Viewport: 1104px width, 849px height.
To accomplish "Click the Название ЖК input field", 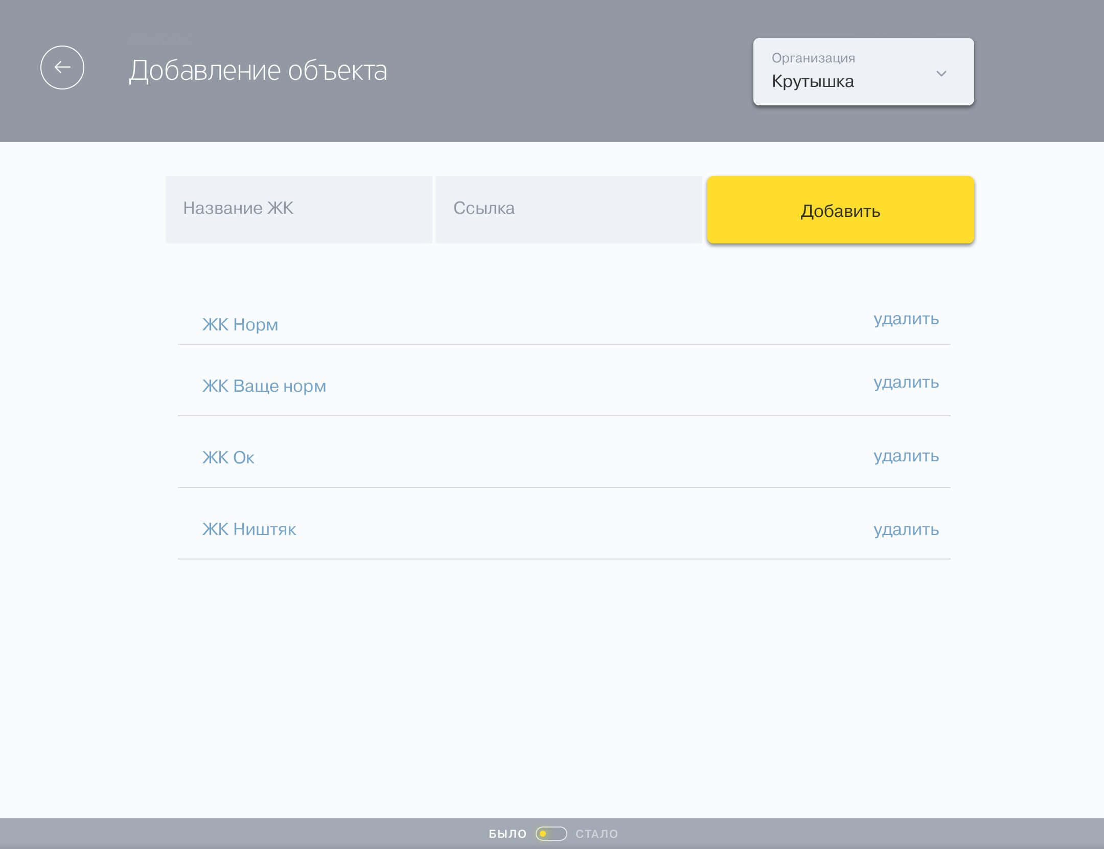I will [x=298, y=209].
